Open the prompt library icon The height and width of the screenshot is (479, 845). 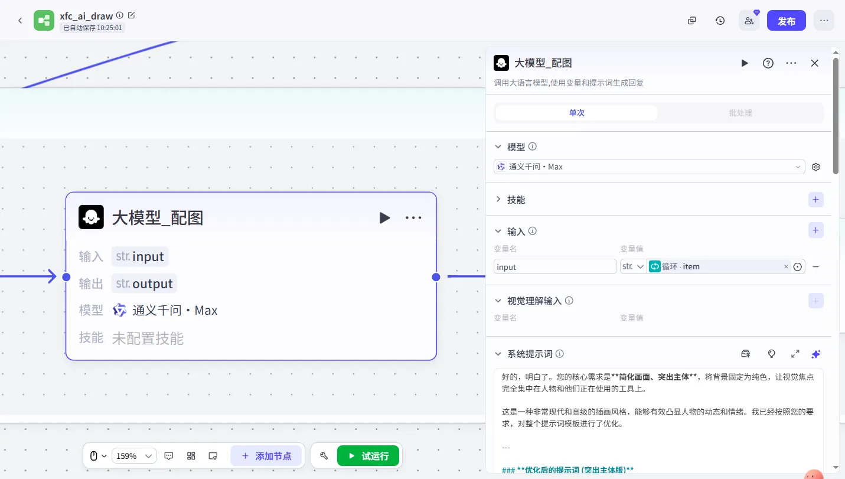pos(746,354)
